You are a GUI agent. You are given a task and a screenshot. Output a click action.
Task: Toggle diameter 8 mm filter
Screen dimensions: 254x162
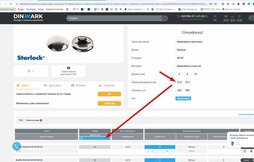[x=187, y=74]
